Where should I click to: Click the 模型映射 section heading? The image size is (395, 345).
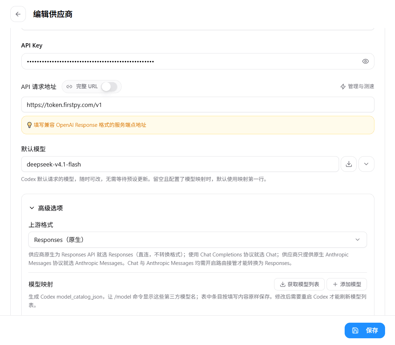pos(41,284)
